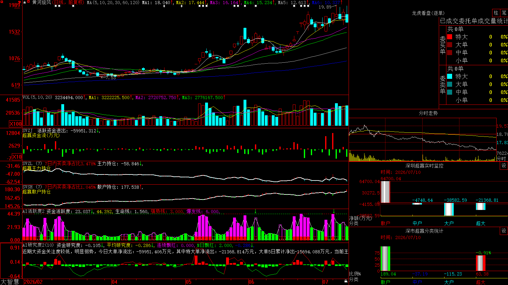Click the 04 month marker on the timeline
The height and width of the screenshot is (285, 508).
(115, 282)
